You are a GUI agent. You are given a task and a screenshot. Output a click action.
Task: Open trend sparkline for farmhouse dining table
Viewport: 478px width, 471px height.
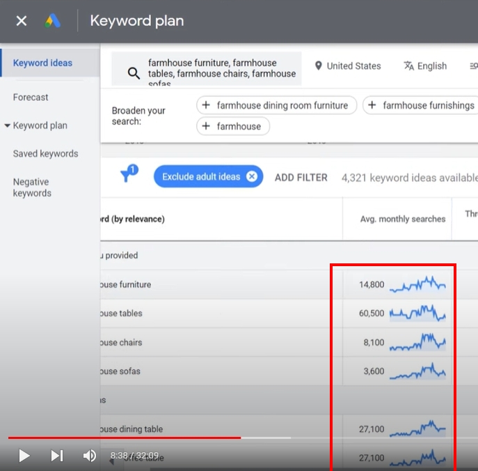417,428
